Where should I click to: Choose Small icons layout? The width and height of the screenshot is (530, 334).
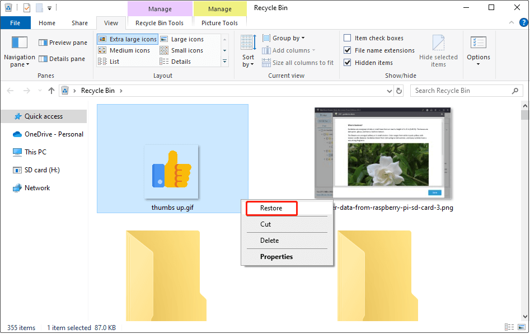coord(181,50)
